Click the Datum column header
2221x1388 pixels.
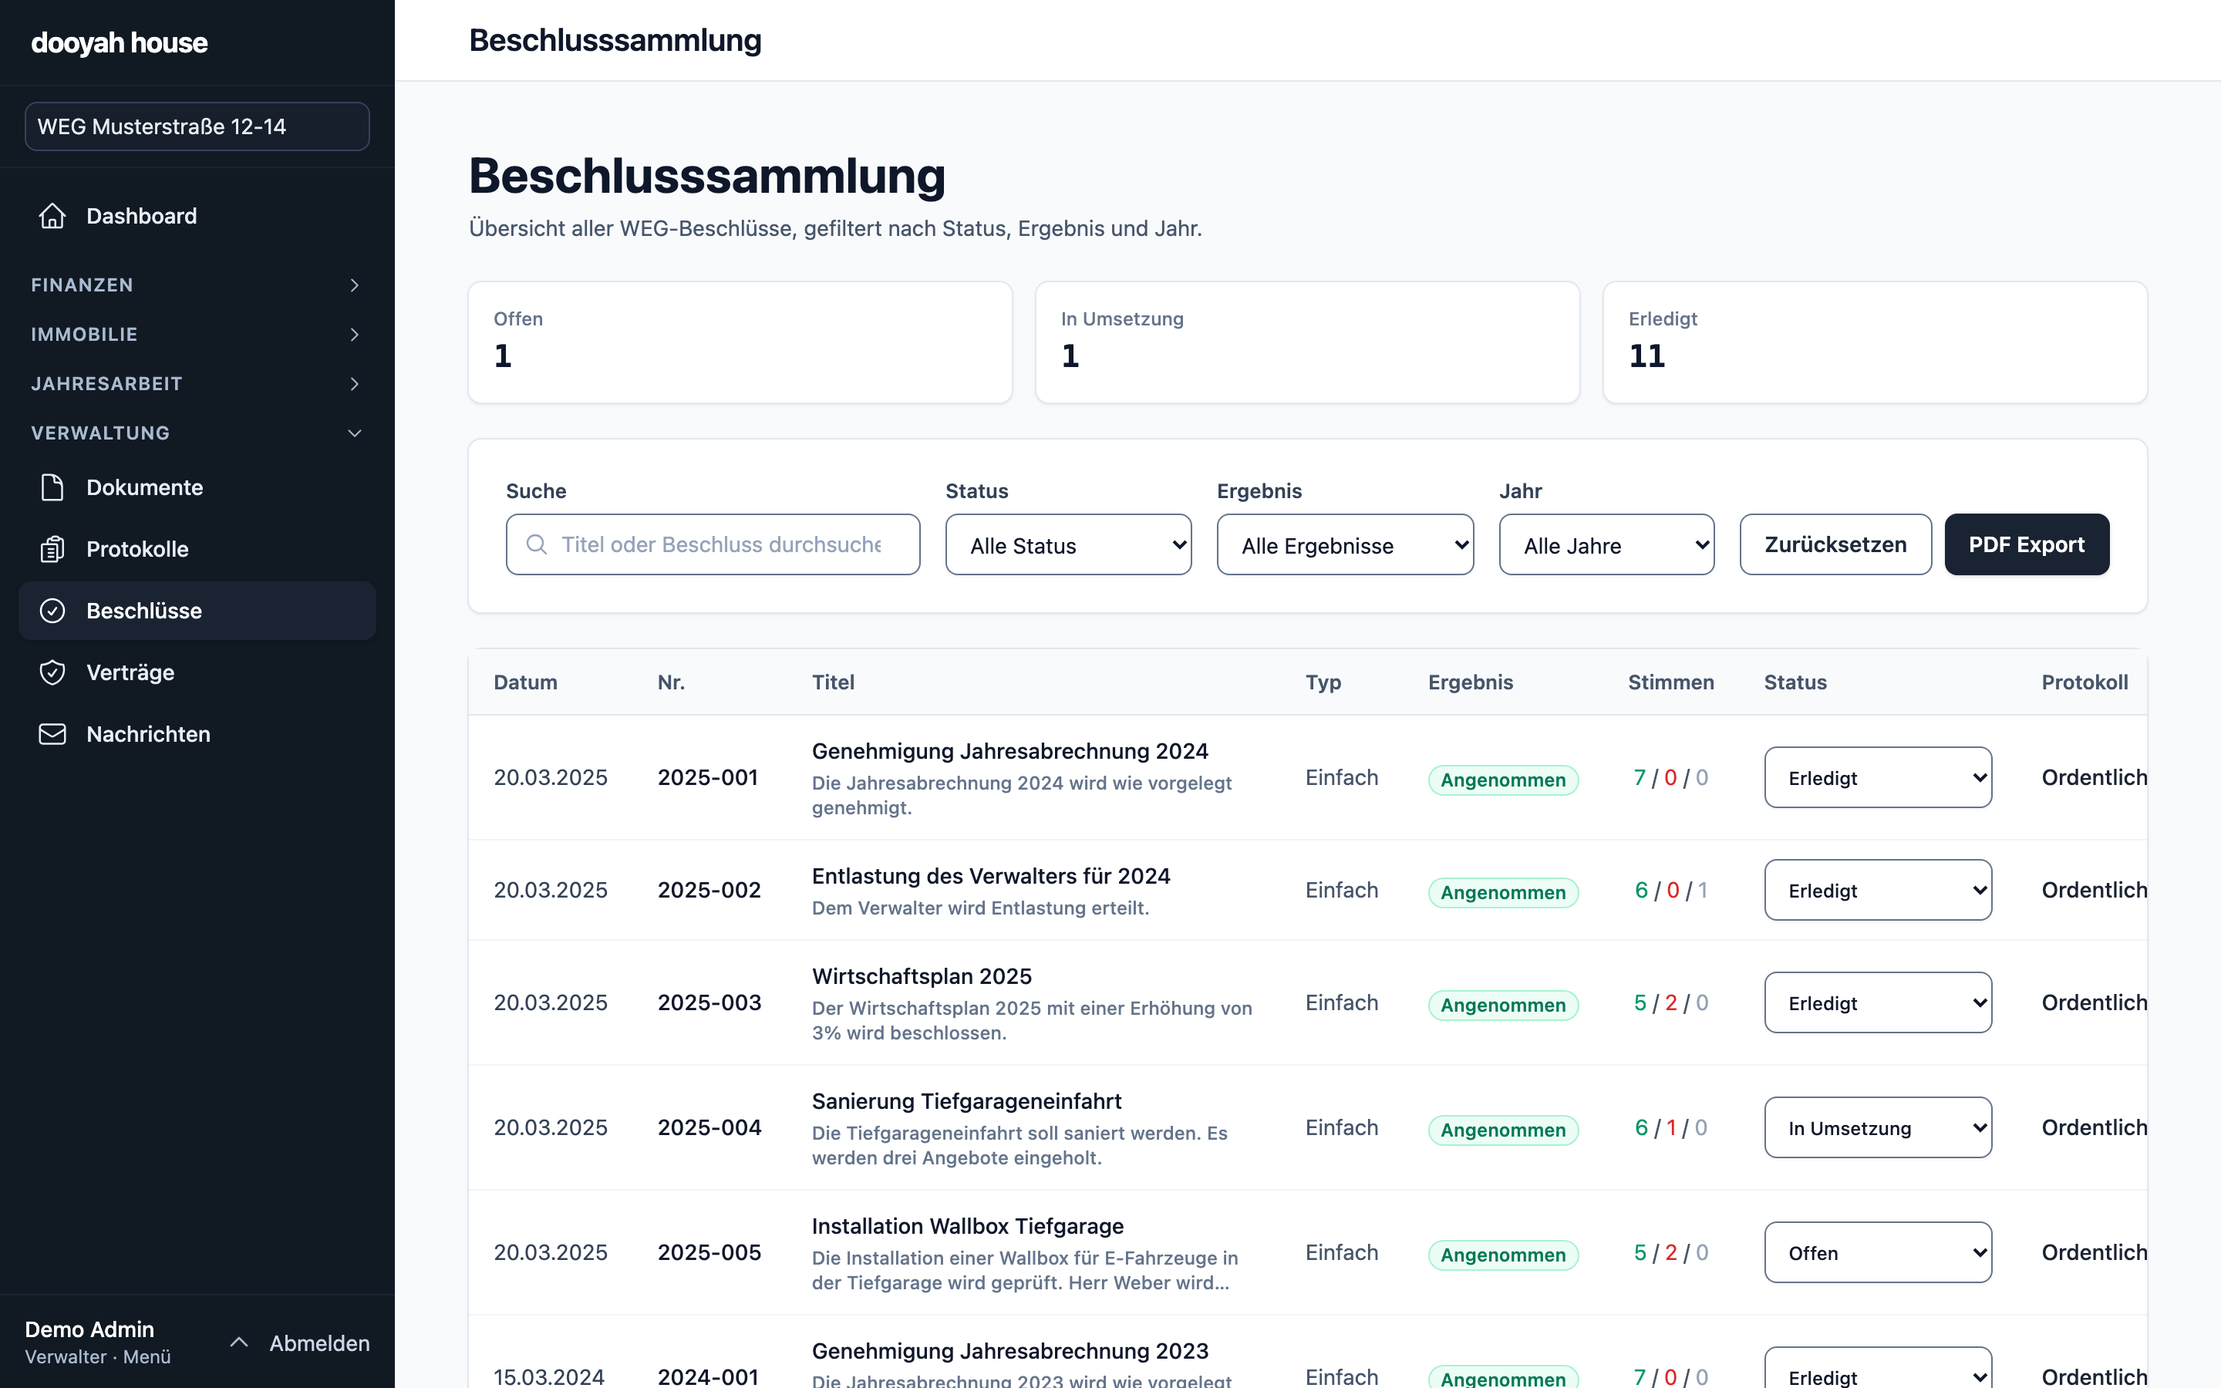(x=525, y=682)
